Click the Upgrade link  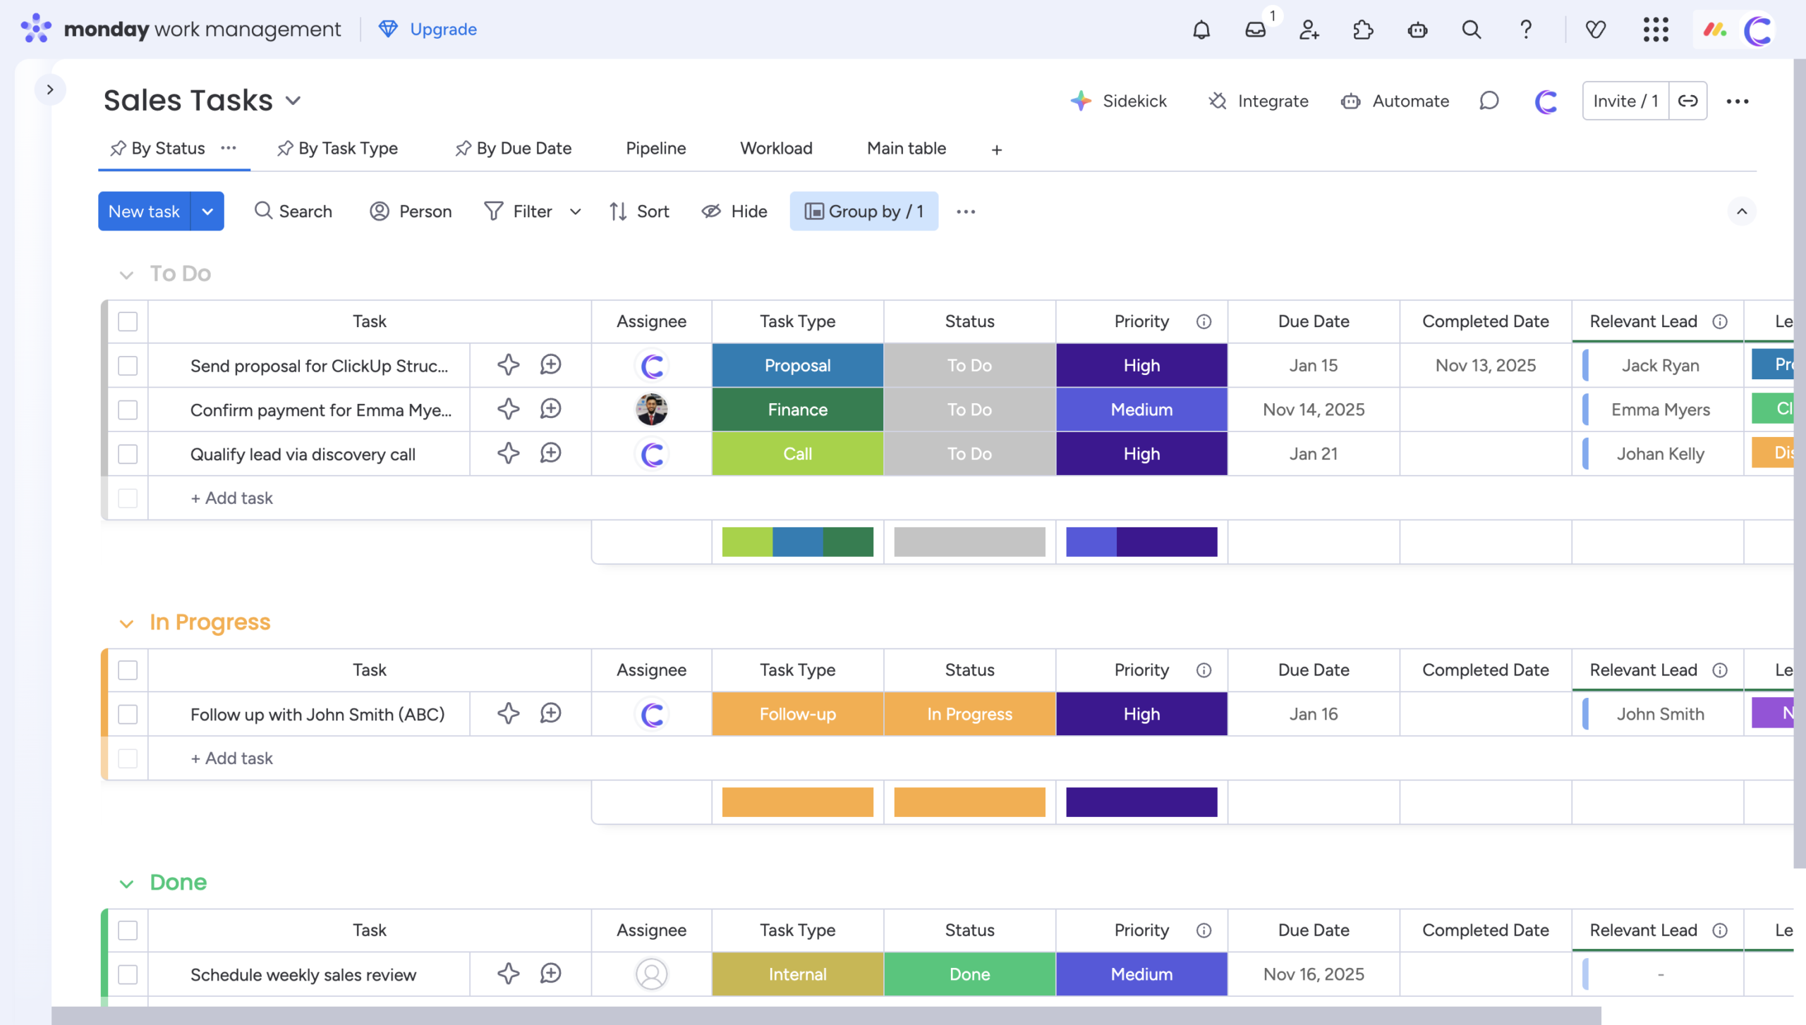[x=443, y=30]
